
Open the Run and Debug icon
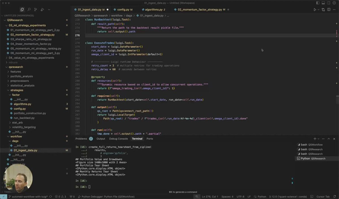click(42, 10)
